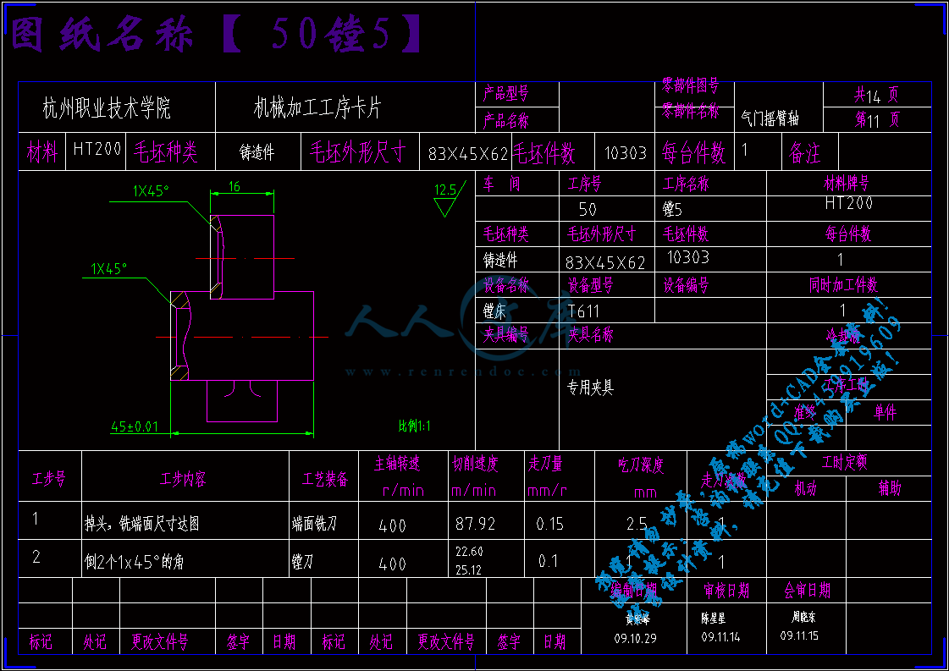Image resolution: width=949 pixels, height=671 pixels.
Task: Select the '同时加工件数' label
Action: point(843,284)
